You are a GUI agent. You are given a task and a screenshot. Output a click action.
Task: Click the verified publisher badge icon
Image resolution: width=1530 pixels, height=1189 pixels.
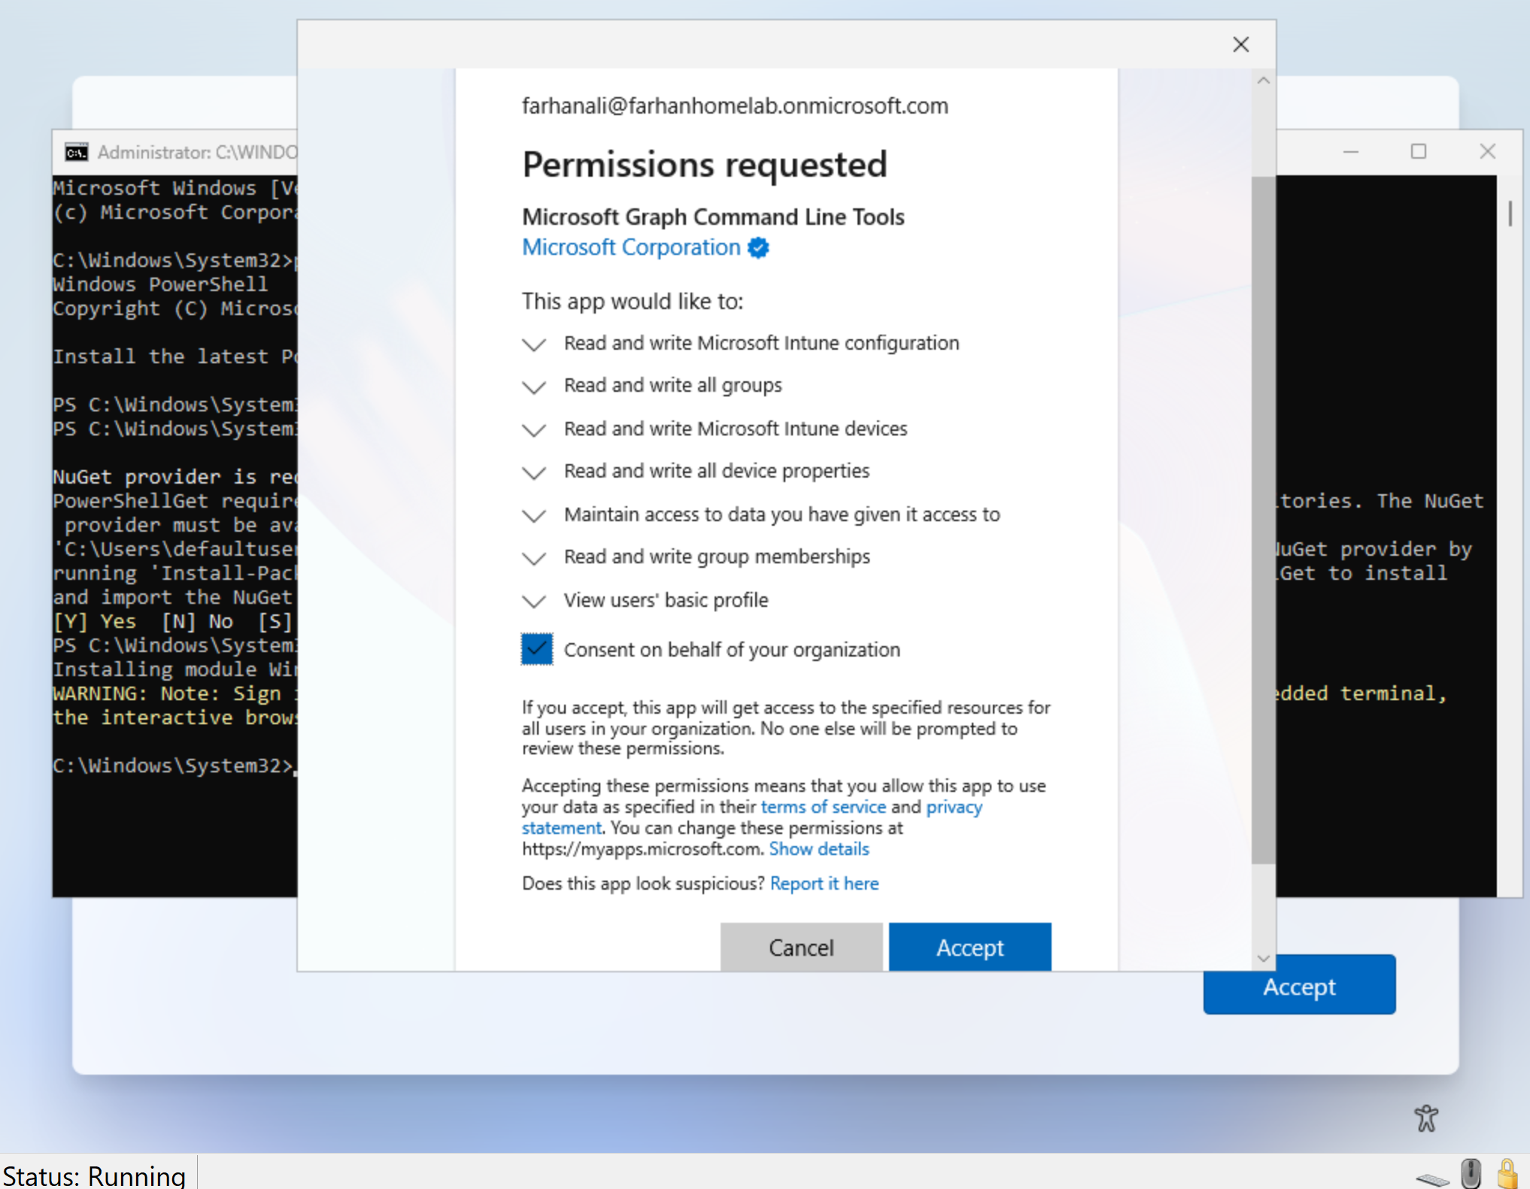(x=758, y=247)
